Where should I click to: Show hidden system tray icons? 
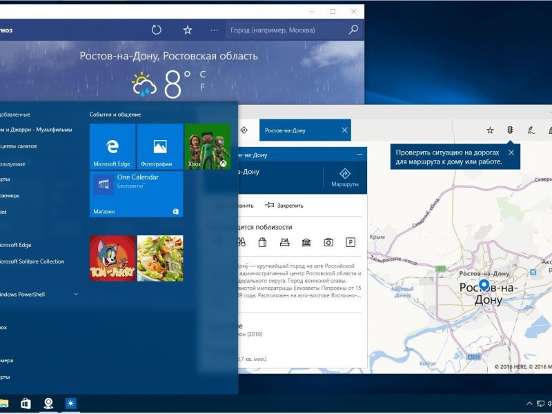click(x=529, y=404)
